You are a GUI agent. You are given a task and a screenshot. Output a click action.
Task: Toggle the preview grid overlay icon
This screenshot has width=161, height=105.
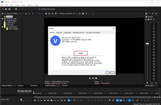click(x=74, y=14)
